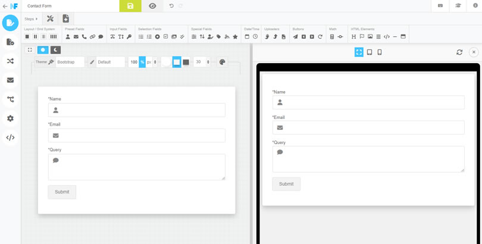Click the Query textarea in builder form
The width and height of the screenshot is (482, 244).
click(x=136, y=167)
